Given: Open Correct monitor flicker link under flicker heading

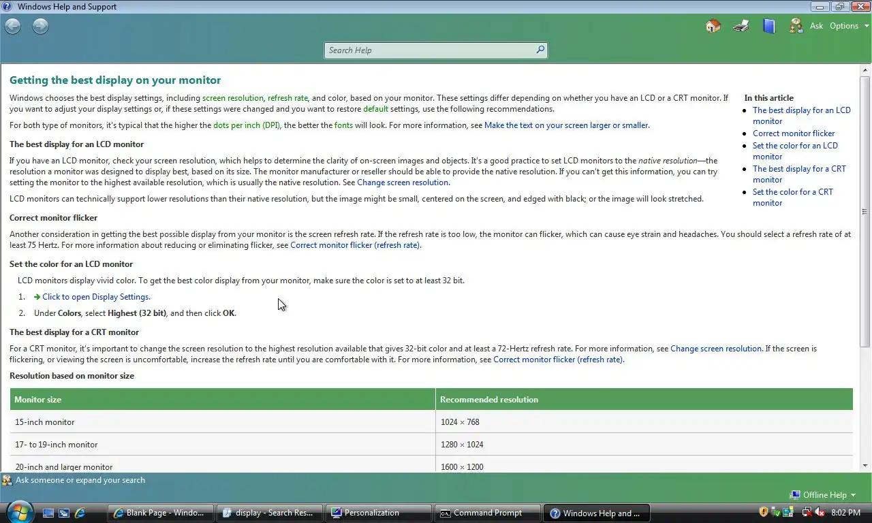Looking at the screenshot, I should 355,245.
